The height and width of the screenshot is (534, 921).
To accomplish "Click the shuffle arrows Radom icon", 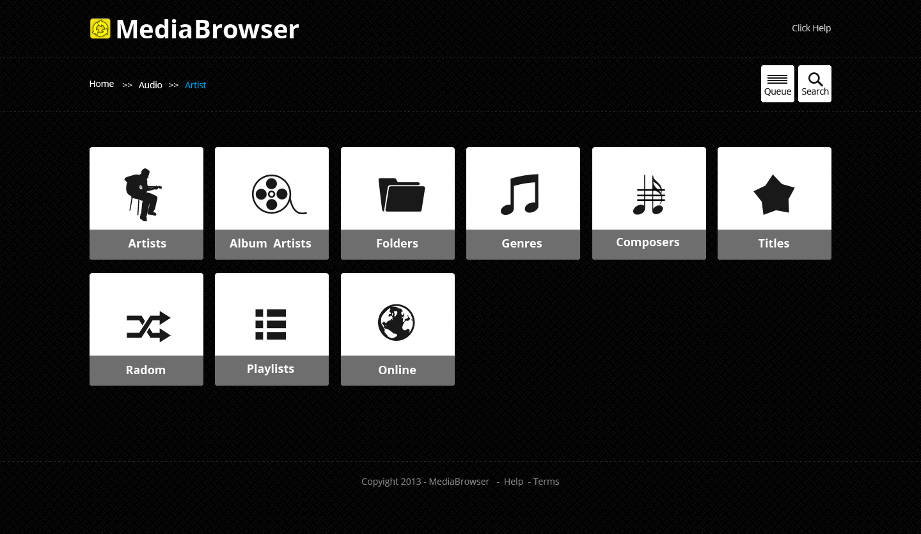I will (148, 326).
